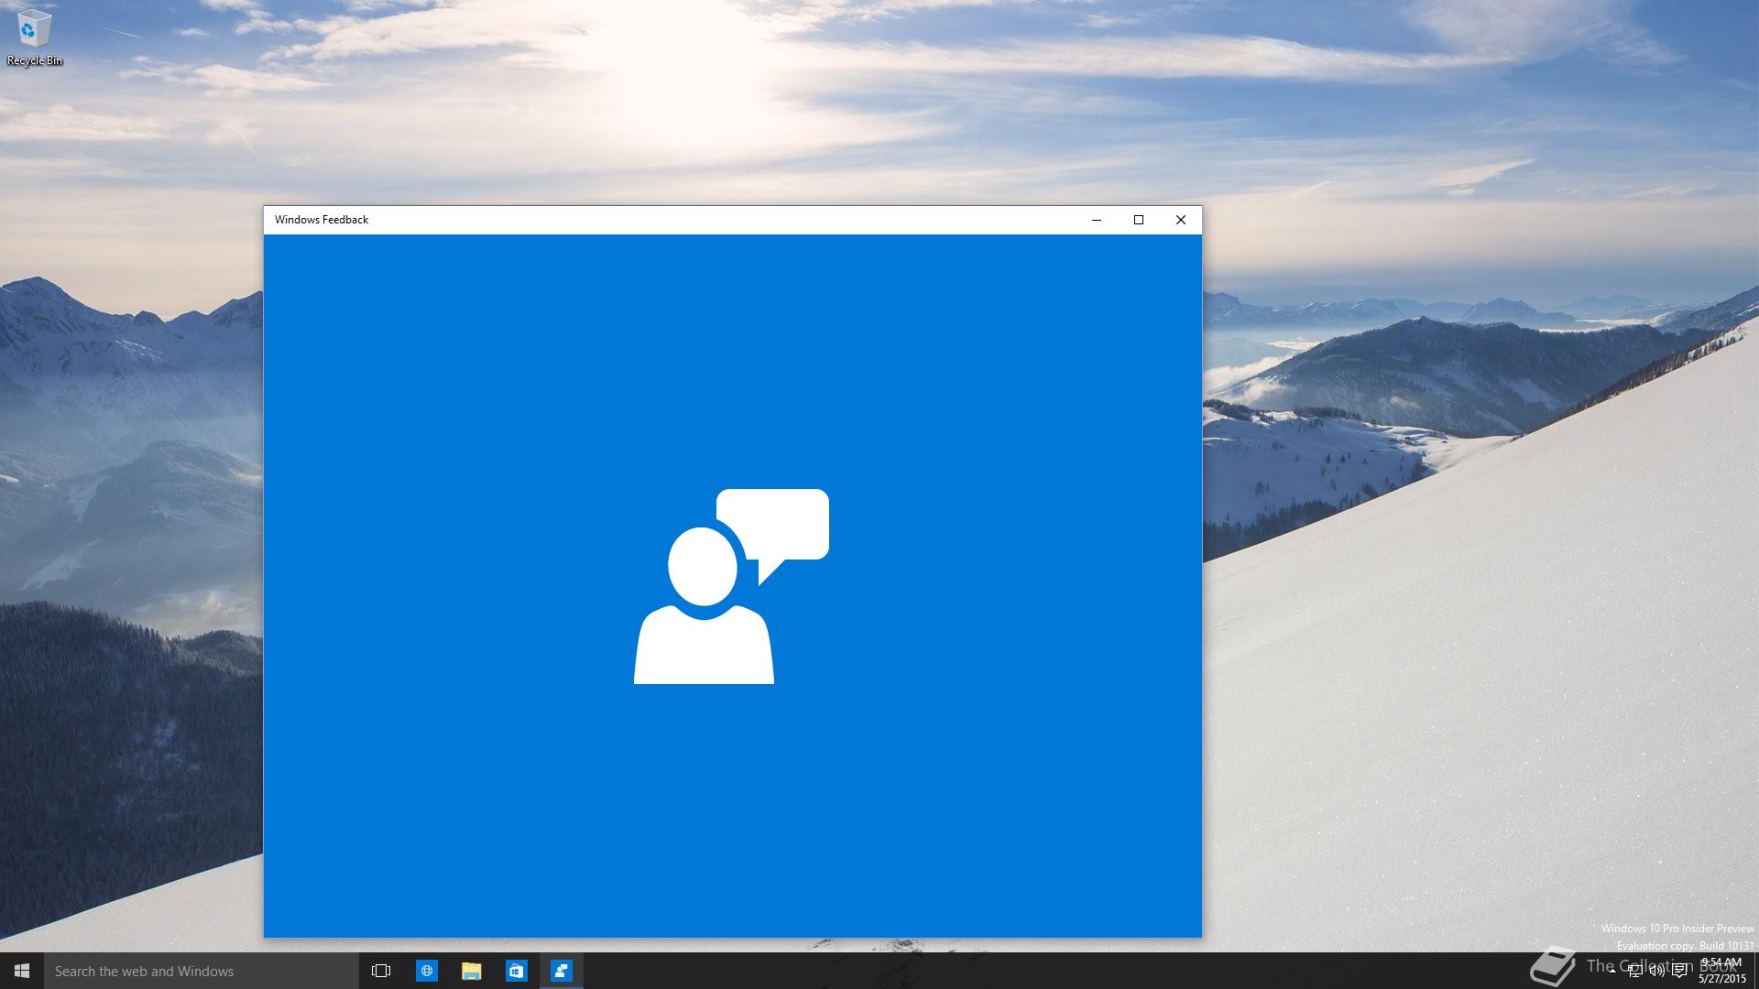Viewport: 1759px width, 989px height.
Task: Open the Store app from the taskbar
Action: click(x=517, y=971)
